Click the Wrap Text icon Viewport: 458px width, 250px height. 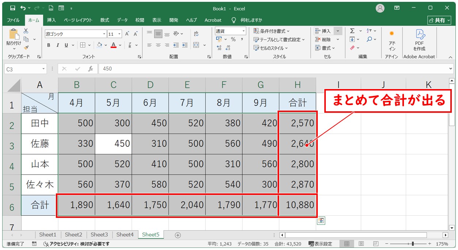coord(196,34)
